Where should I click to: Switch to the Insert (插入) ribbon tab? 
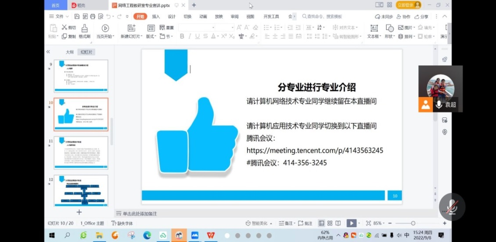tap(156, 17)
